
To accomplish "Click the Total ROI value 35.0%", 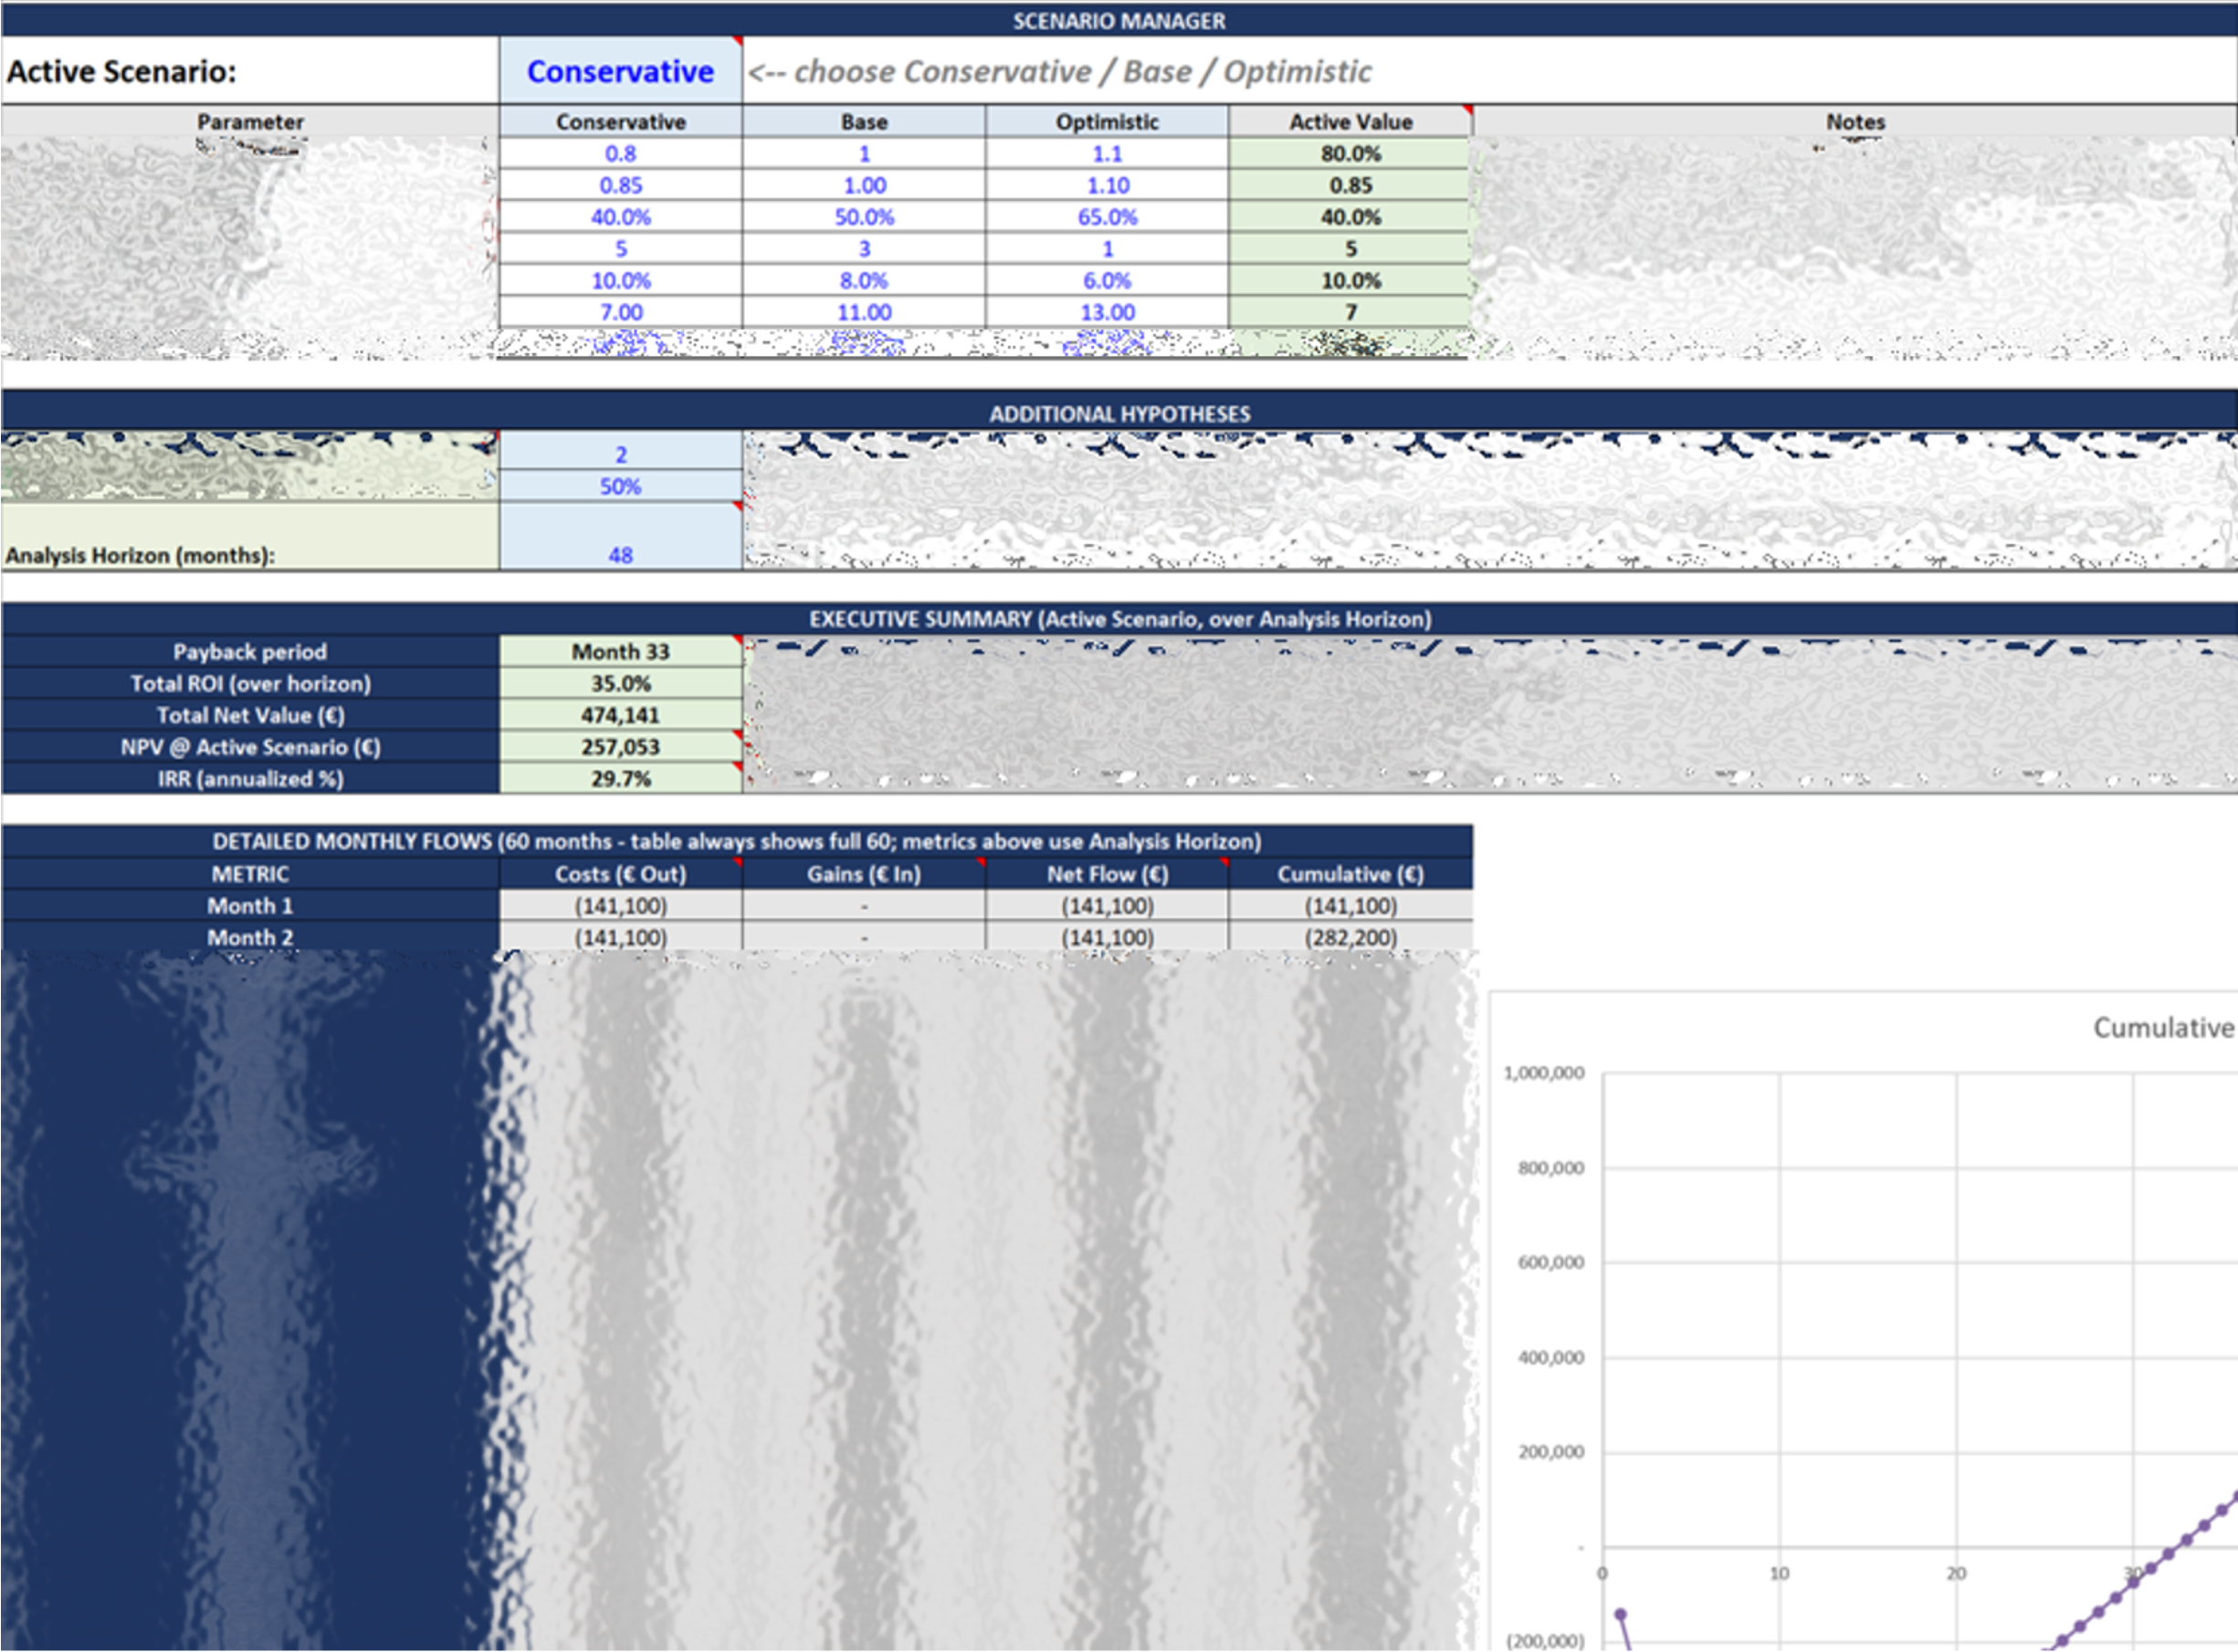I will click(x=620, y=683).
